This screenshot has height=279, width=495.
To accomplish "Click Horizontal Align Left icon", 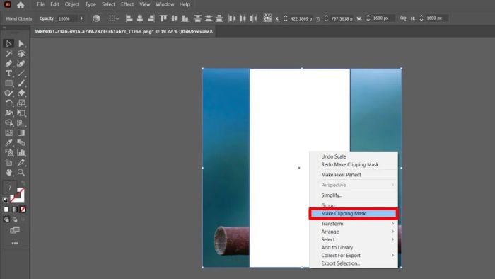I will coord(129,18).
